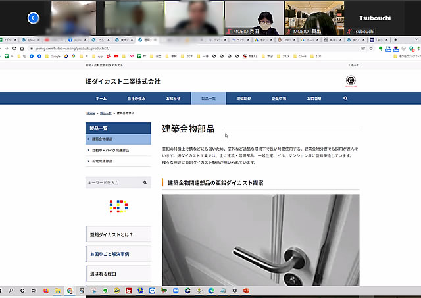Viewport: 421px width, 298px height.
Task: Click 製品一覧 breadcrumb link
Action: click(106, 114)
